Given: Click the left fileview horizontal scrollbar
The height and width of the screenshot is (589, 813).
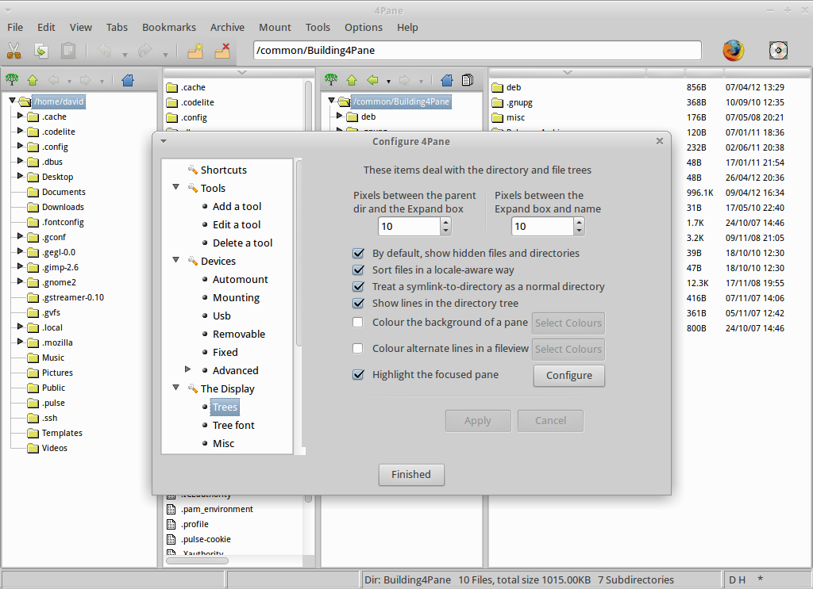Looking at the screenshot, I should [x=197, y=560].
